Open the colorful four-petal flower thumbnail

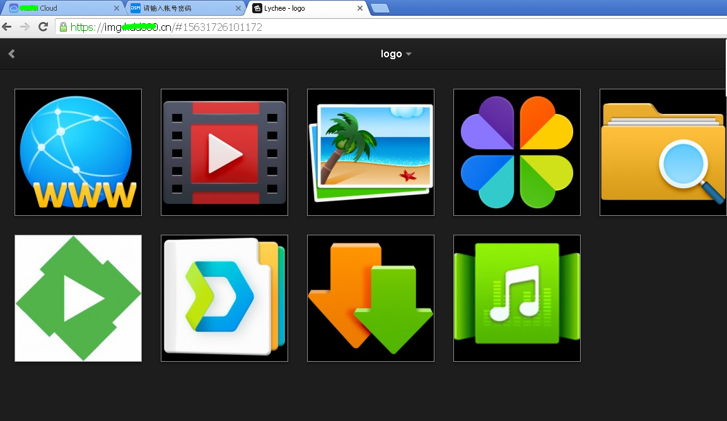pos(517,152)
